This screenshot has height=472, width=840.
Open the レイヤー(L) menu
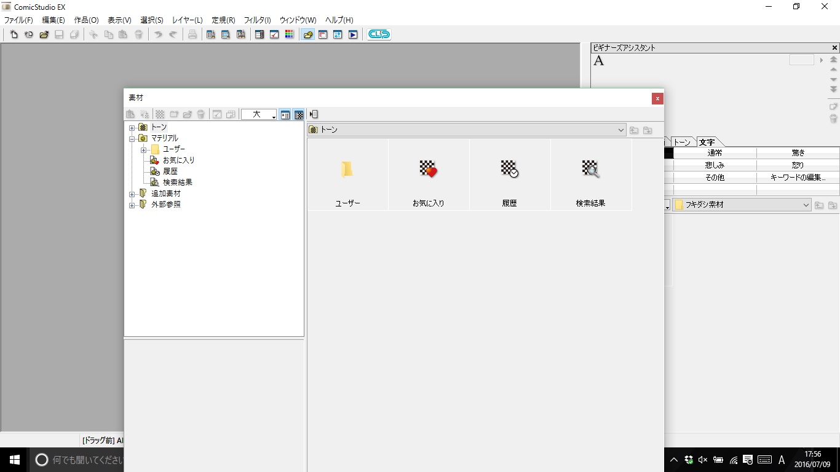click(187, 20)
